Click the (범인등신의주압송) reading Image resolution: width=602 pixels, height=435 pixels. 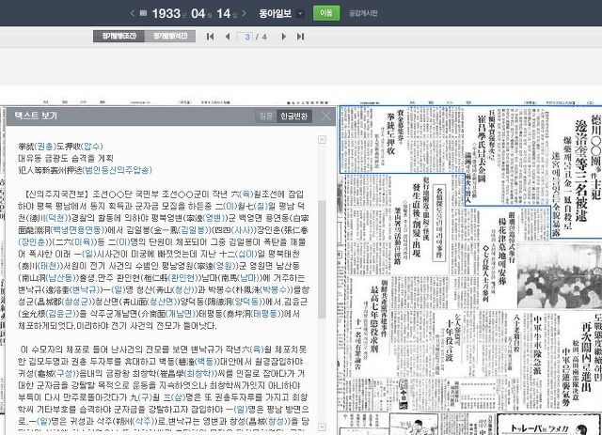point(117,170)
